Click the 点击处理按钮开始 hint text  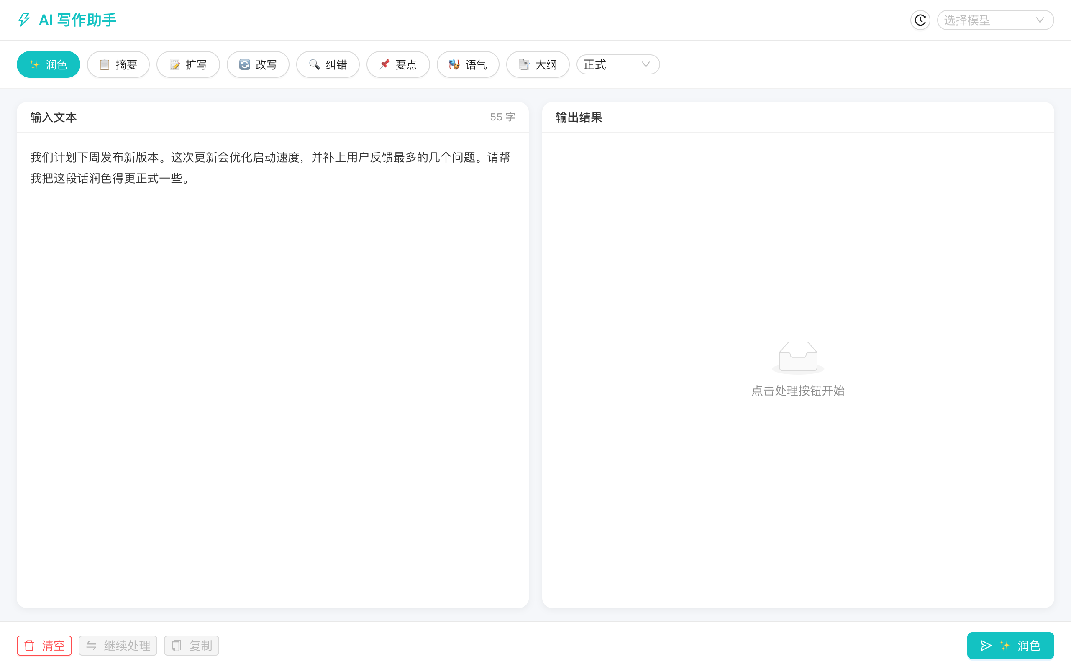point(798,391)
